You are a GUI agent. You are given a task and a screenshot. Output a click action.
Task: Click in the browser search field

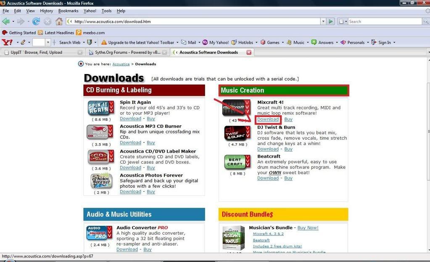[x=384, y=21]
